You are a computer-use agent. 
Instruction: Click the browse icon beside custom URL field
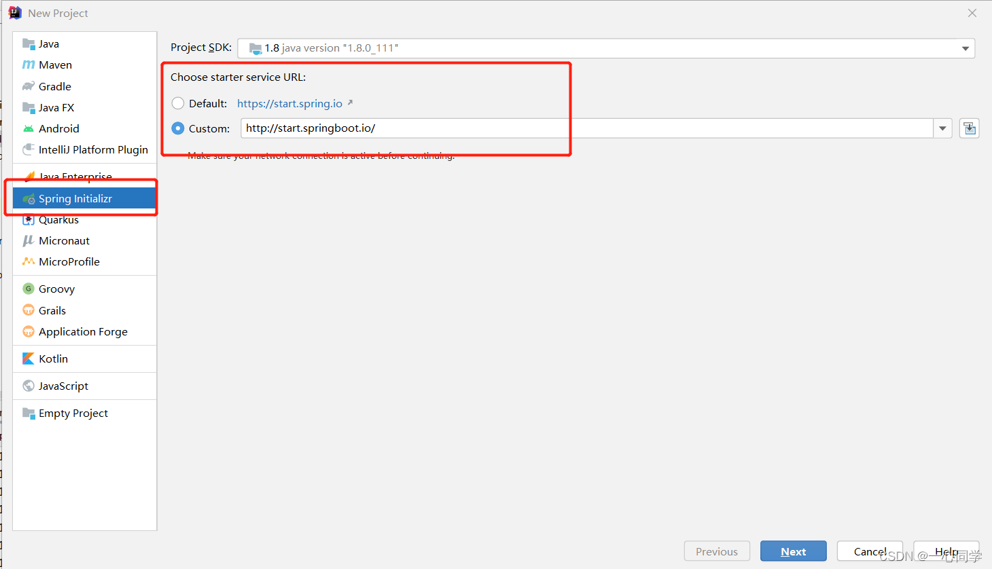click(970, 128)
